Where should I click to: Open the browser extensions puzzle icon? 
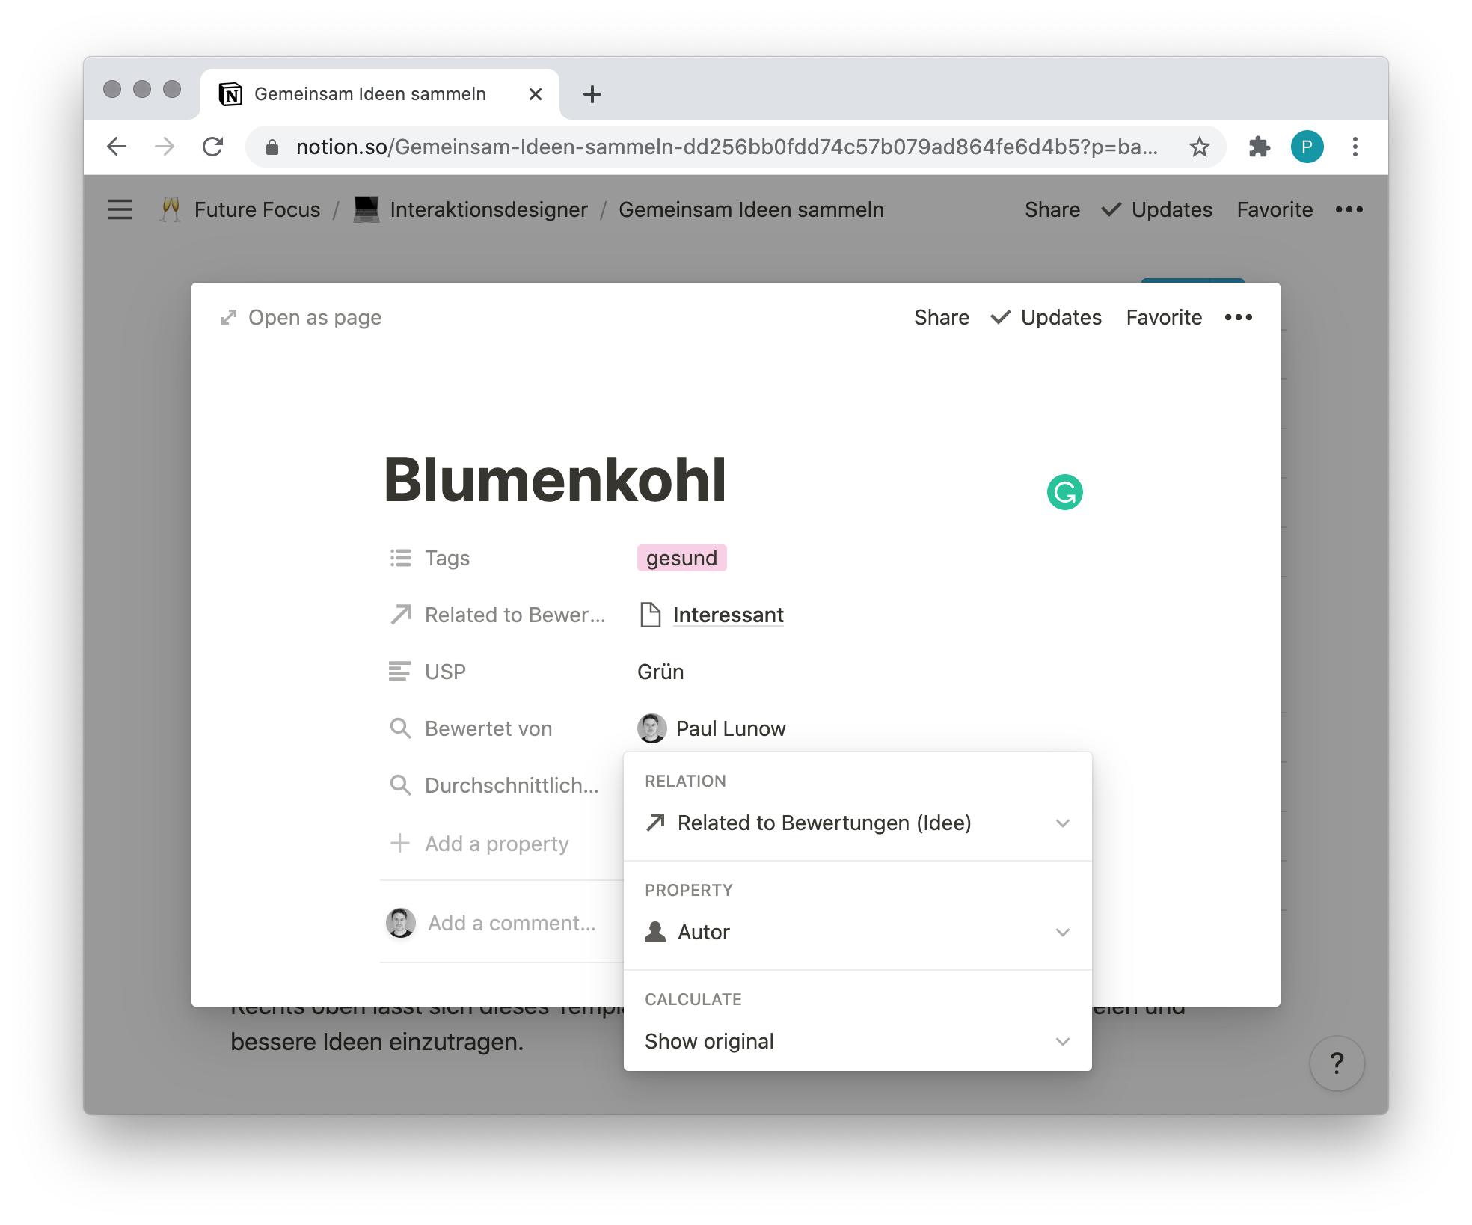1260,147
